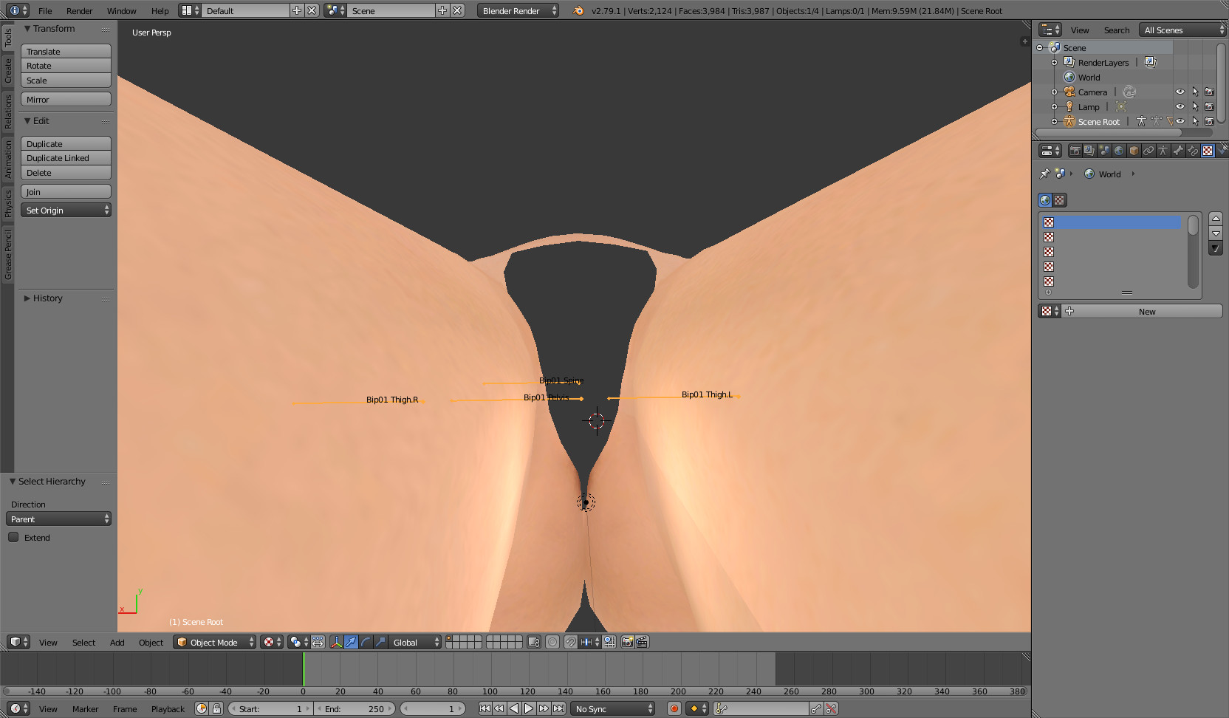Click the End frame 250 field
Image resolution: width=1229 pixels, height=718 pixels.
point(355,708)
